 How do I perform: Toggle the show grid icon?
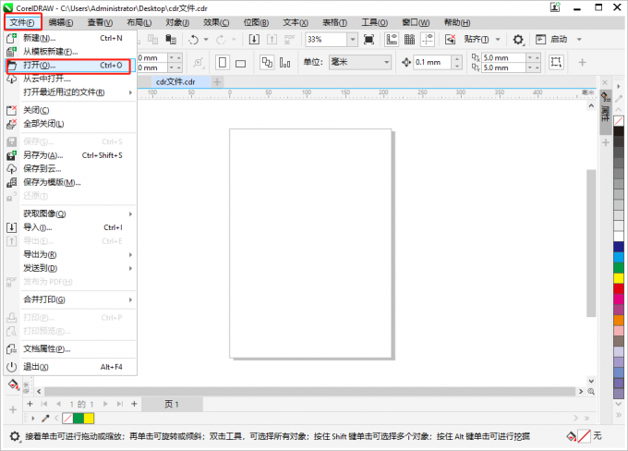(409, 39)
